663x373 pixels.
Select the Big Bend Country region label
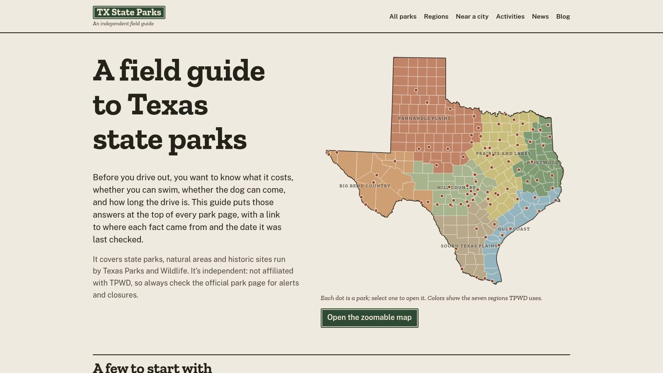point(365,186)
